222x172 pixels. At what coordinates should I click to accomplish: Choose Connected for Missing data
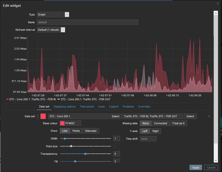coord(160,123)
